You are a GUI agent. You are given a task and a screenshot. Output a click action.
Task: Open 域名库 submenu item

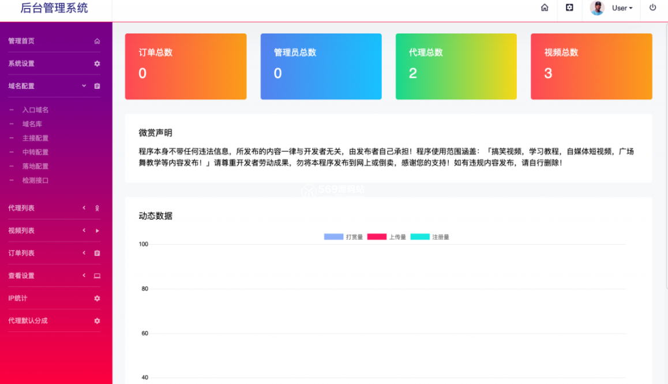click(32, 124)
